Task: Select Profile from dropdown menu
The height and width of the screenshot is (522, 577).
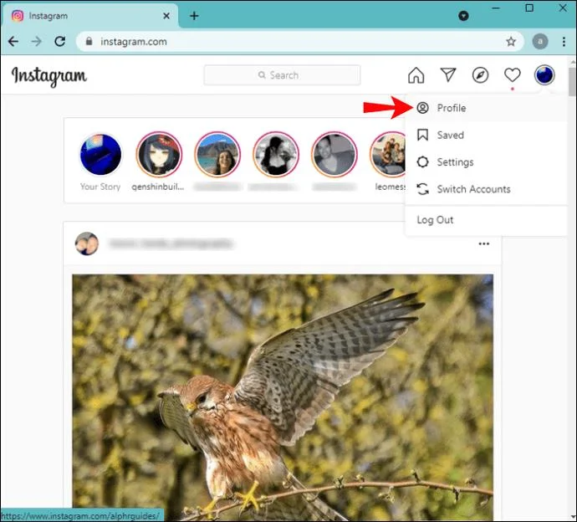Action: pos(486,108)
